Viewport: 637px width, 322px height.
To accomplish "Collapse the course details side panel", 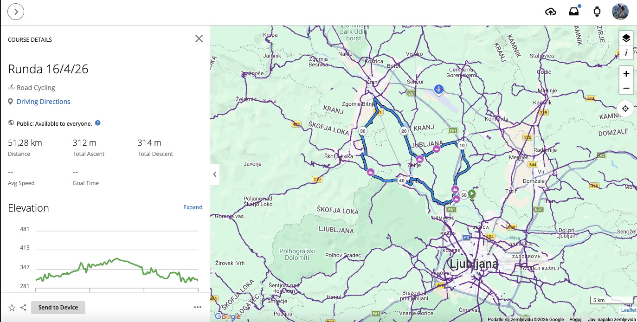I will pos(214,174).
